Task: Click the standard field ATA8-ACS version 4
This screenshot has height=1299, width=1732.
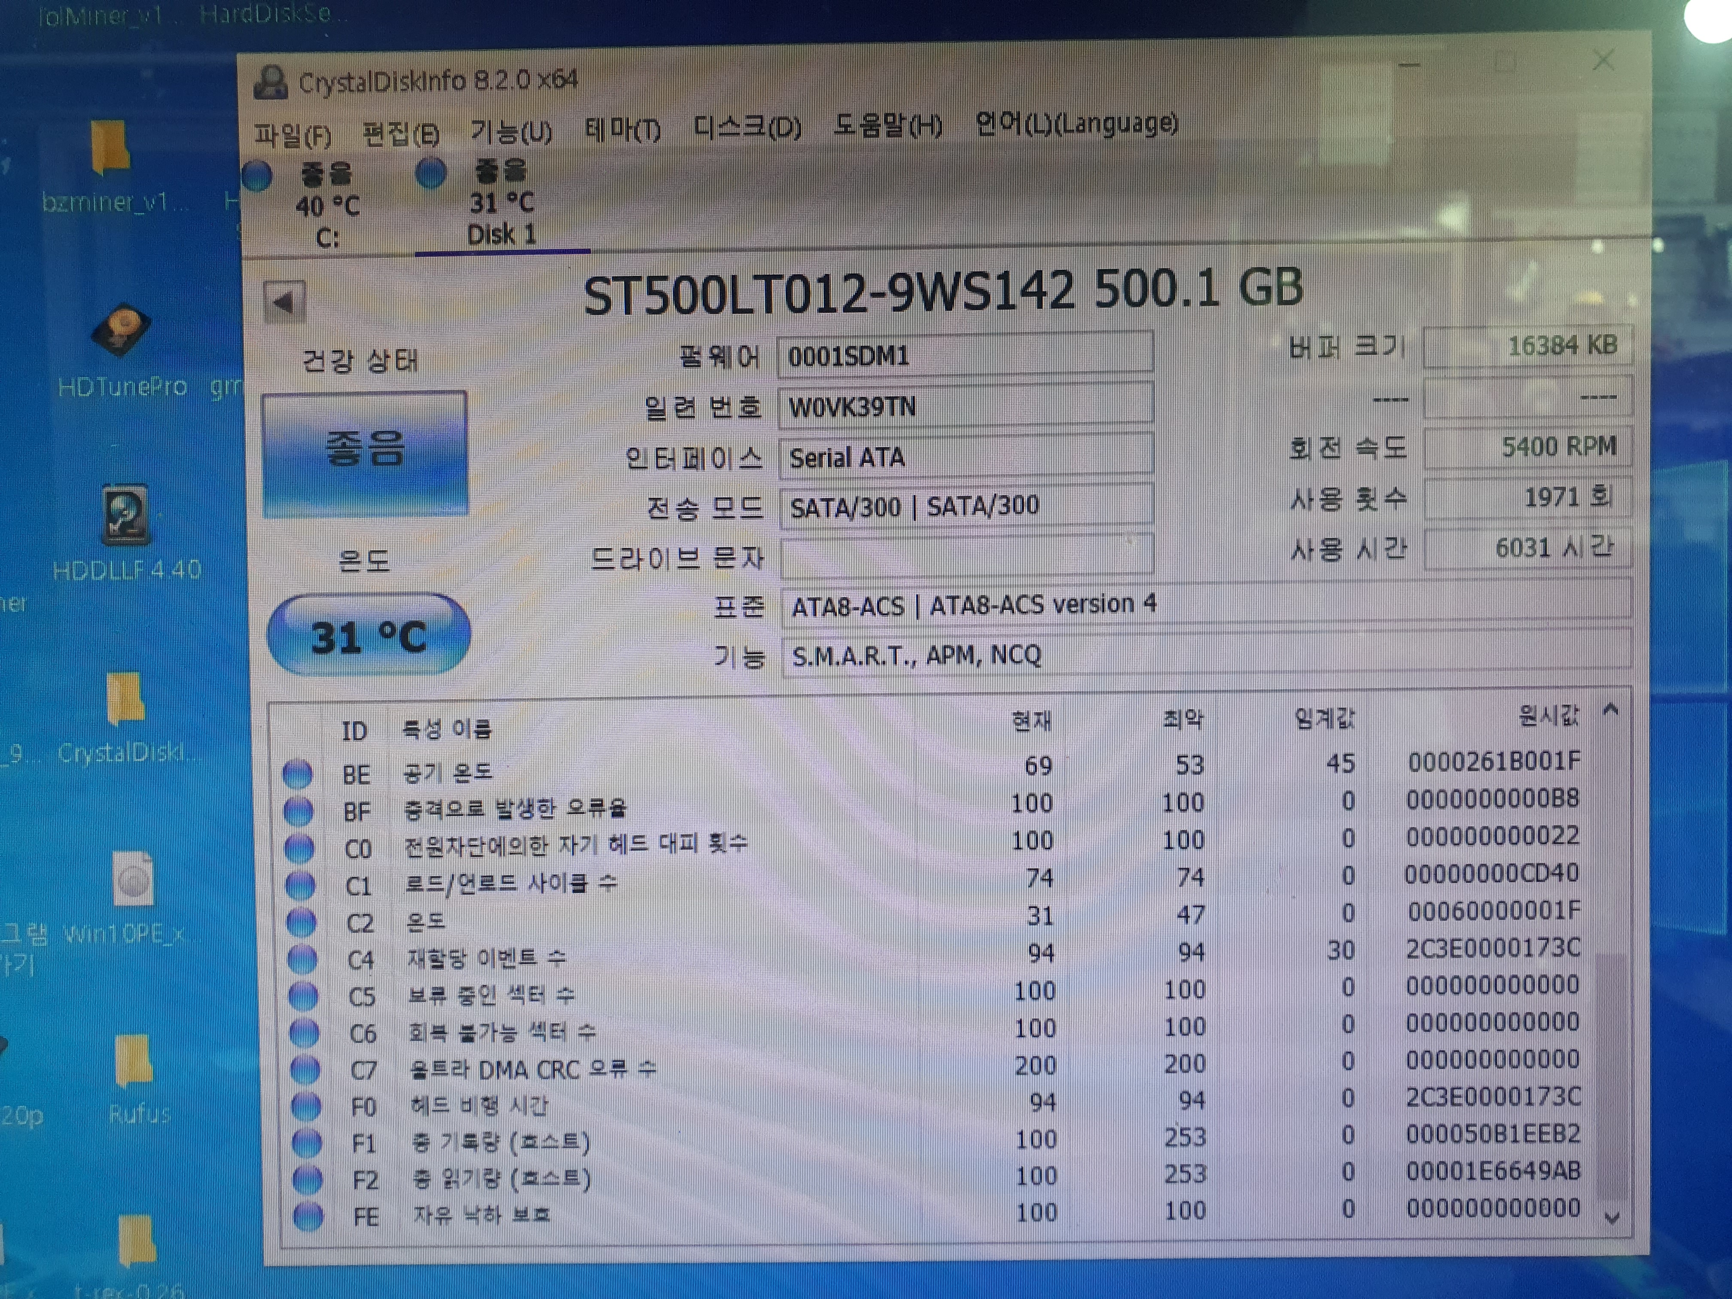Action: 1207,604
